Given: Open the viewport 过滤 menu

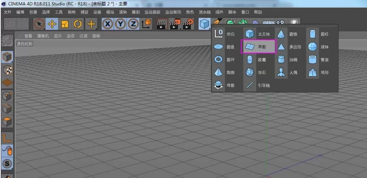Looking at the screenshot, I should [x=83, y=36].
